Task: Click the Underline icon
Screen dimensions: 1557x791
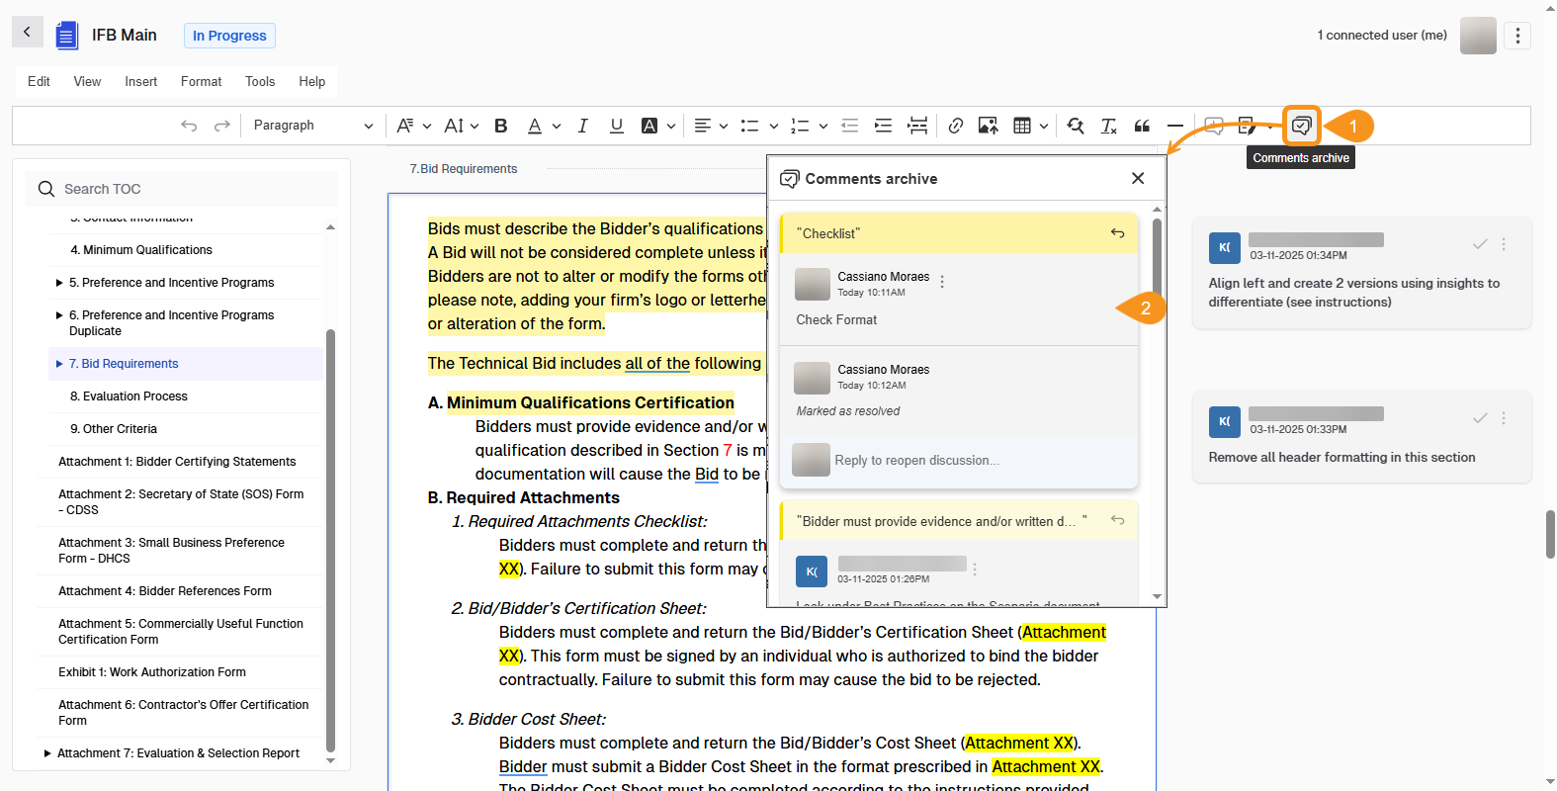Action: coord(617,126)
